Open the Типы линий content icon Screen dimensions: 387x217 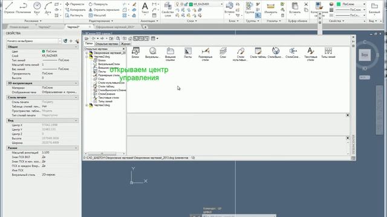click(328, 52)
